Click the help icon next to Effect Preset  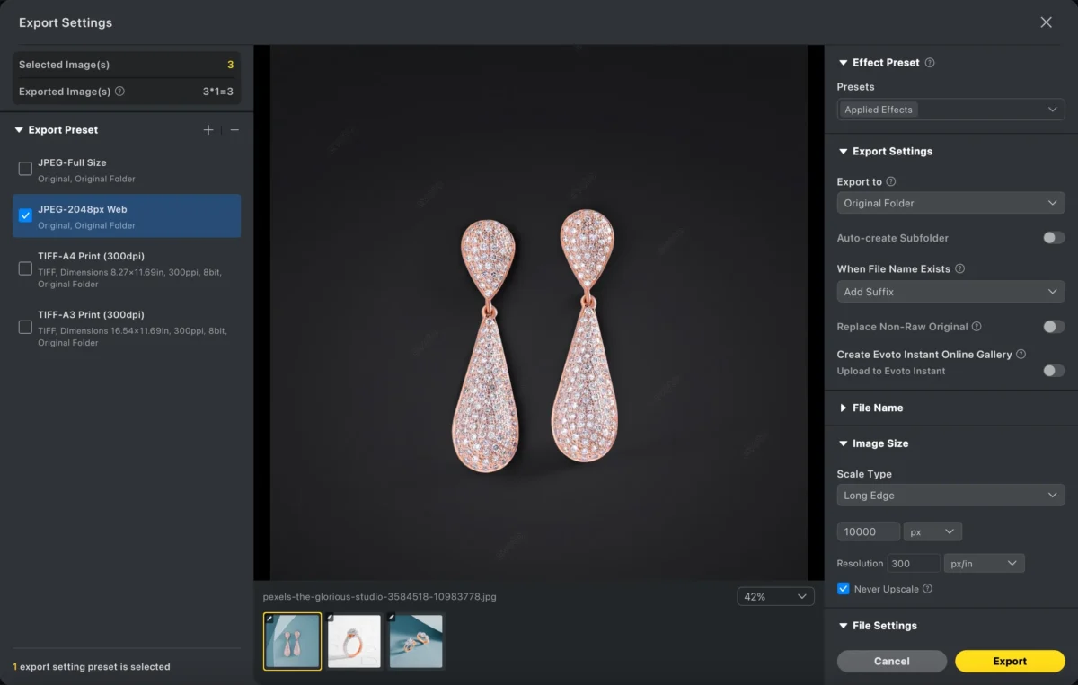930,63
